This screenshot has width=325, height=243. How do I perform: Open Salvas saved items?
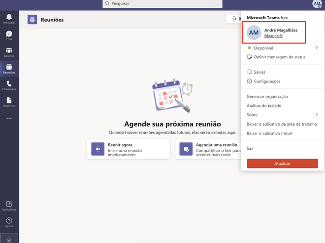point(260,72)
